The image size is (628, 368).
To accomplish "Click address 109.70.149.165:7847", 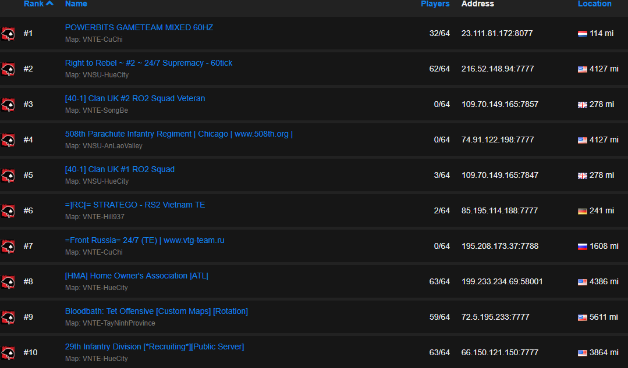I will pos(500,175).
